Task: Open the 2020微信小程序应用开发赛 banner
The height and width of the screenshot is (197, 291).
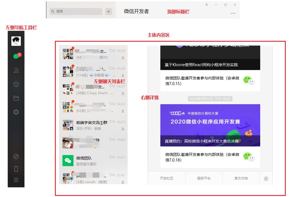Action: point(210,125)
